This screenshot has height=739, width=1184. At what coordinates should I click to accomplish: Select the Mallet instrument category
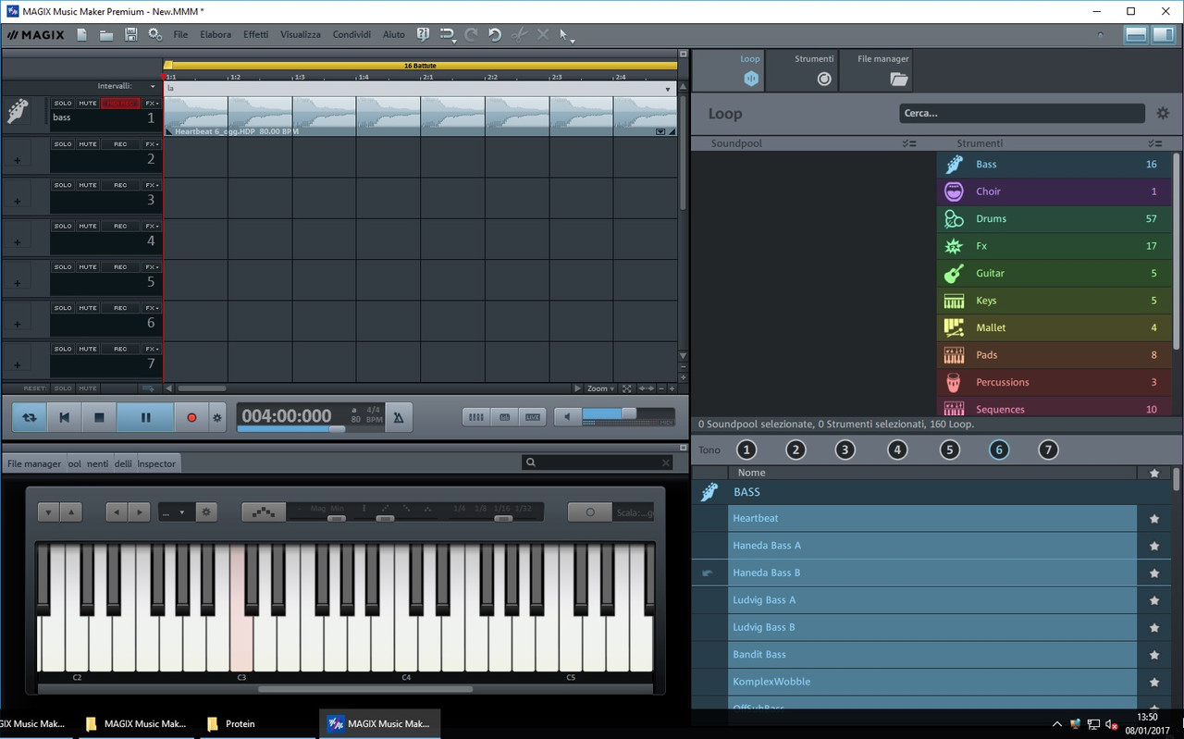1054,327
